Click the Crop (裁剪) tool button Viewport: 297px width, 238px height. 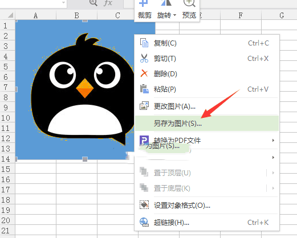tap(144, 10)
